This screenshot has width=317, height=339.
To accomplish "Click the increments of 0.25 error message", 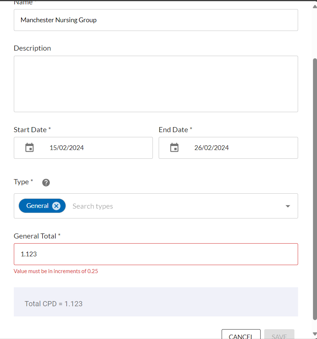I will point(56,271).
